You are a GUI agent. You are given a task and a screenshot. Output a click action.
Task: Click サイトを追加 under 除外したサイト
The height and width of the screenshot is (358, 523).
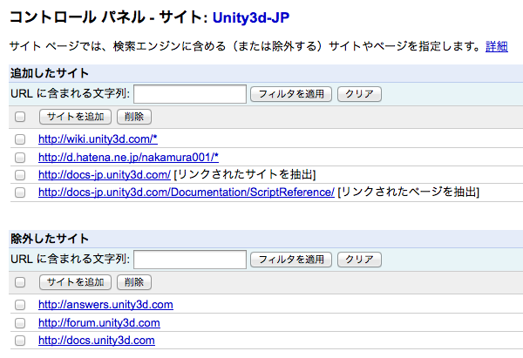coord(75,282)
